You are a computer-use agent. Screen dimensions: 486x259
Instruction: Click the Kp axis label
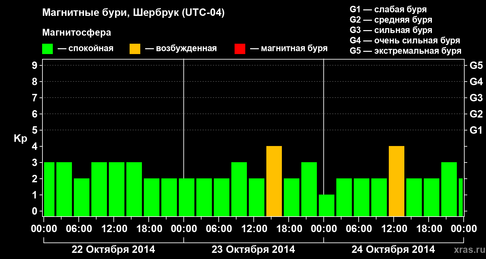(20, 139)
